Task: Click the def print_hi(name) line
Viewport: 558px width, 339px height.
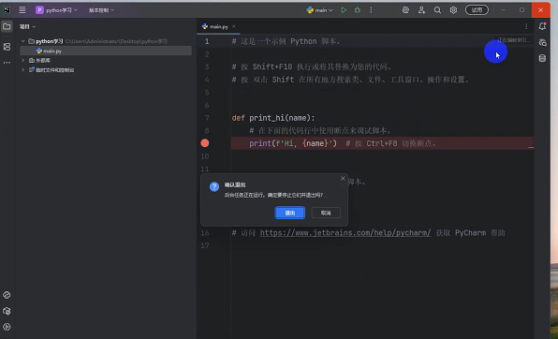Action: (x=273, y=118)
